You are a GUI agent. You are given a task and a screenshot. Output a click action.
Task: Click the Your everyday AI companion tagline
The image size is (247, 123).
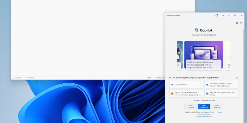204,35
